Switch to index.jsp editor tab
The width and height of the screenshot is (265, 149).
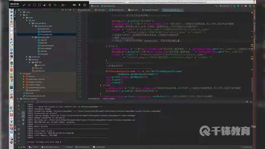pyautogui.click(x=100, y=10)
